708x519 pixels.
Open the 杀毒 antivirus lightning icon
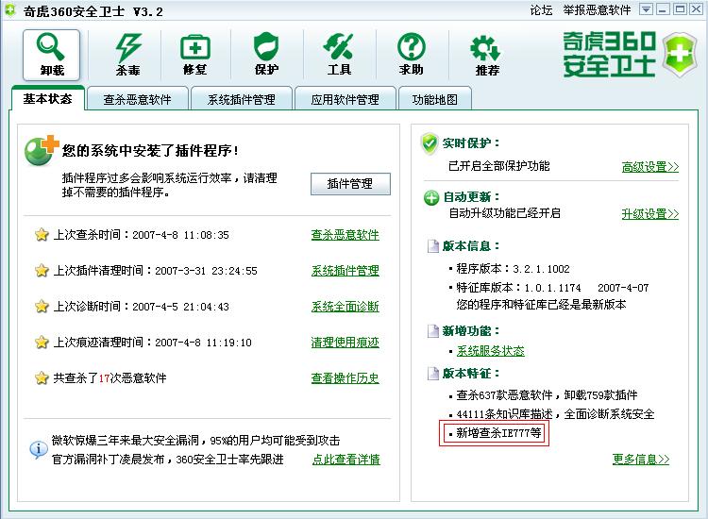tap(128, 55)
